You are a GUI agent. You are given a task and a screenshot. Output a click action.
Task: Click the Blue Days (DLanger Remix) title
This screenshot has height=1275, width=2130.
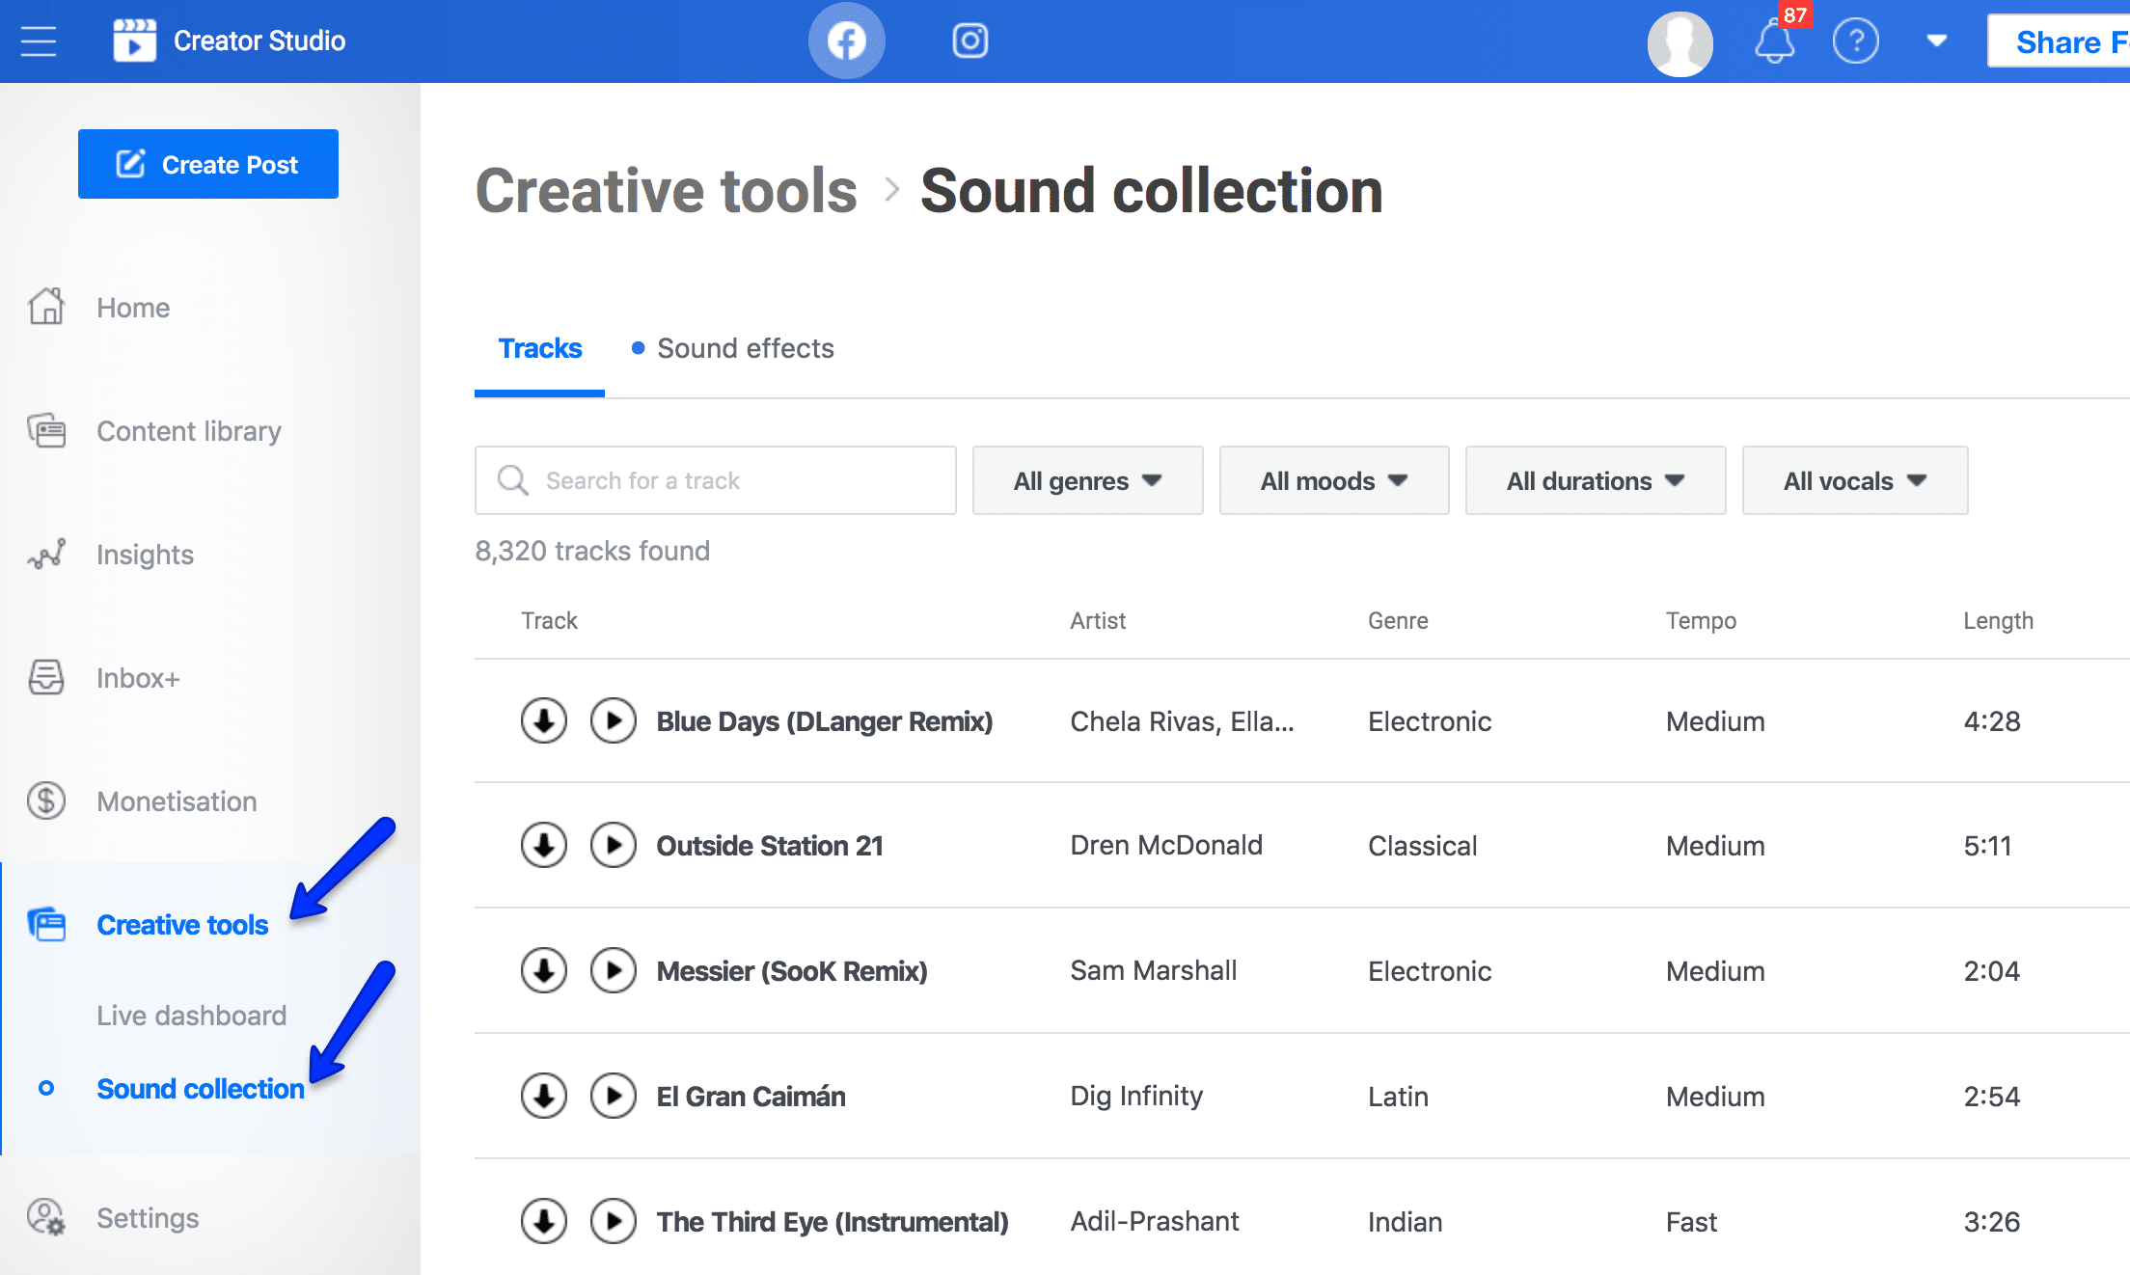(825, 721)
